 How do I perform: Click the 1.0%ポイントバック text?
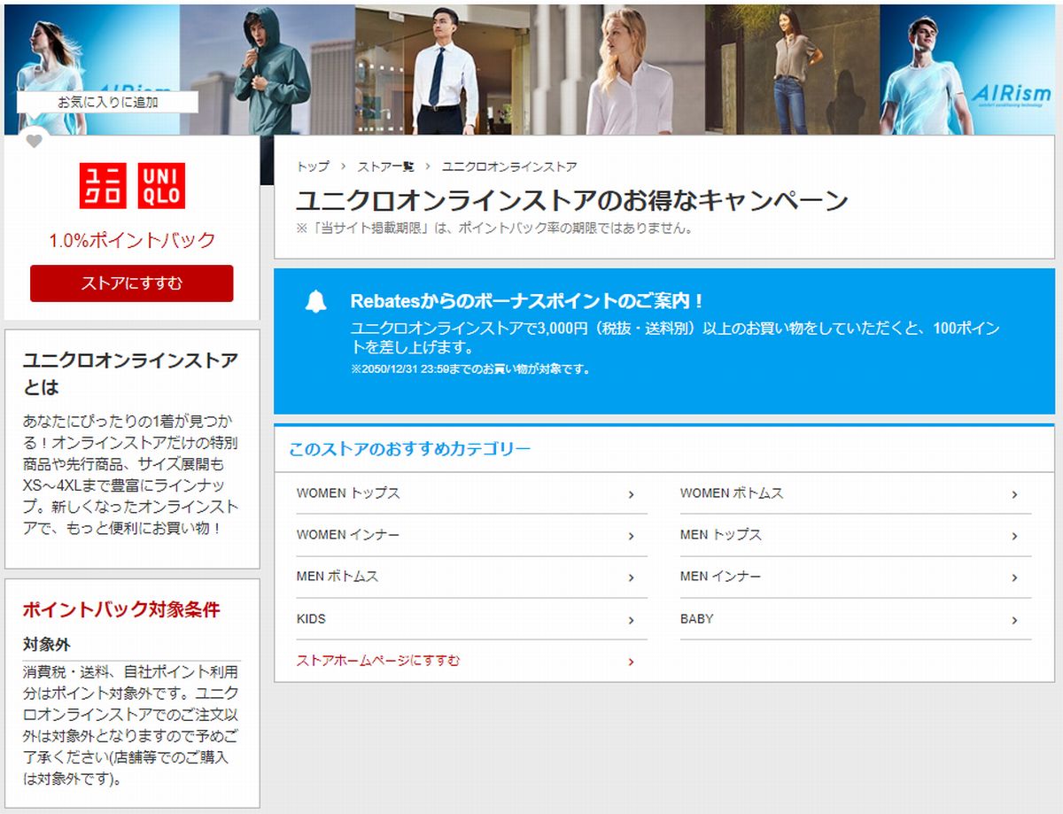click(x=132, y=240)
